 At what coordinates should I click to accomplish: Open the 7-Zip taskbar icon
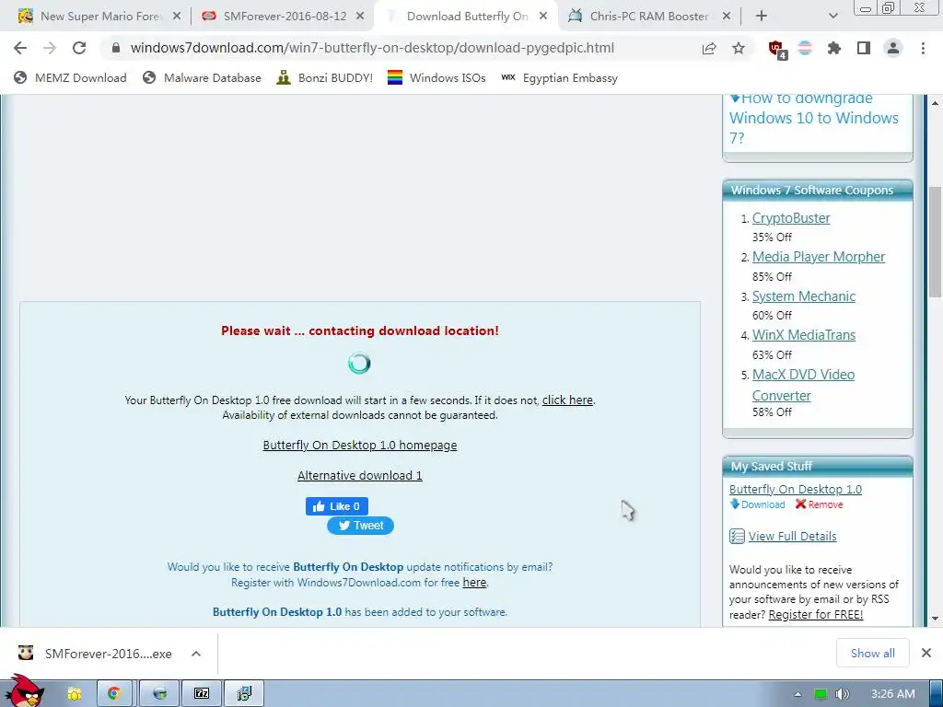pos(202,694)
